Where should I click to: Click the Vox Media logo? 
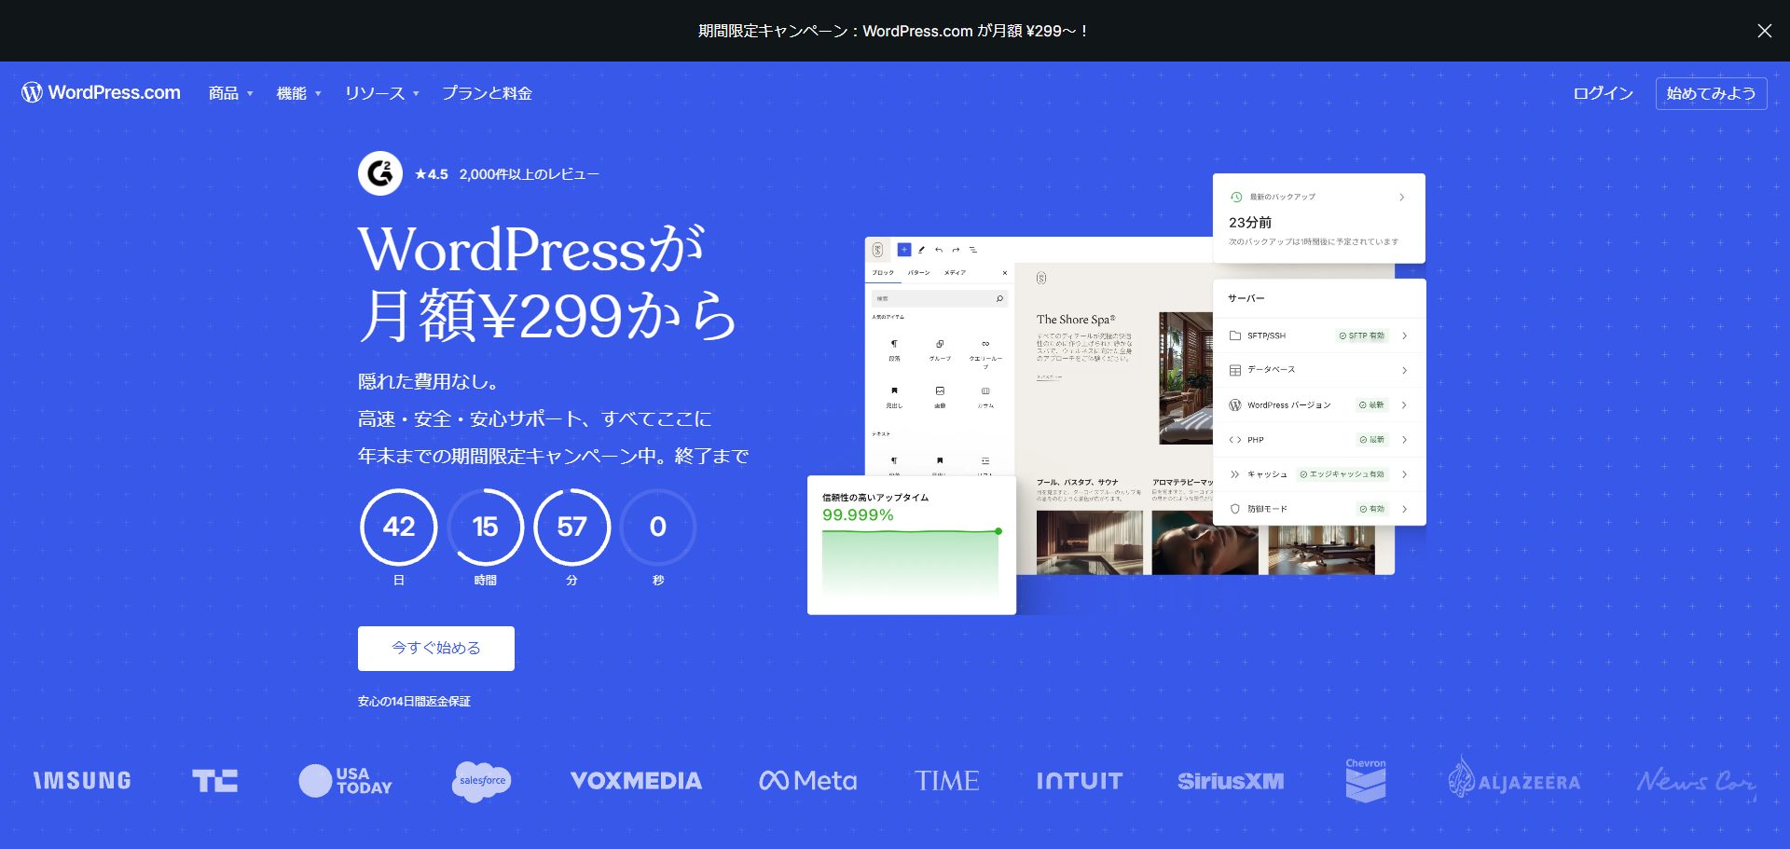click(x=636, y=781)
